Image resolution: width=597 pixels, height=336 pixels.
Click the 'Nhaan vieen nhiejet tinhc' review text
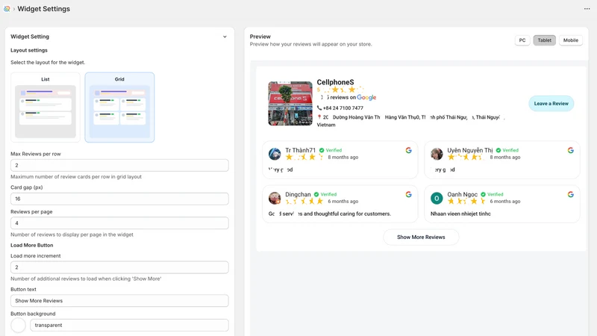pyautogui.click(x=460, y=214)
